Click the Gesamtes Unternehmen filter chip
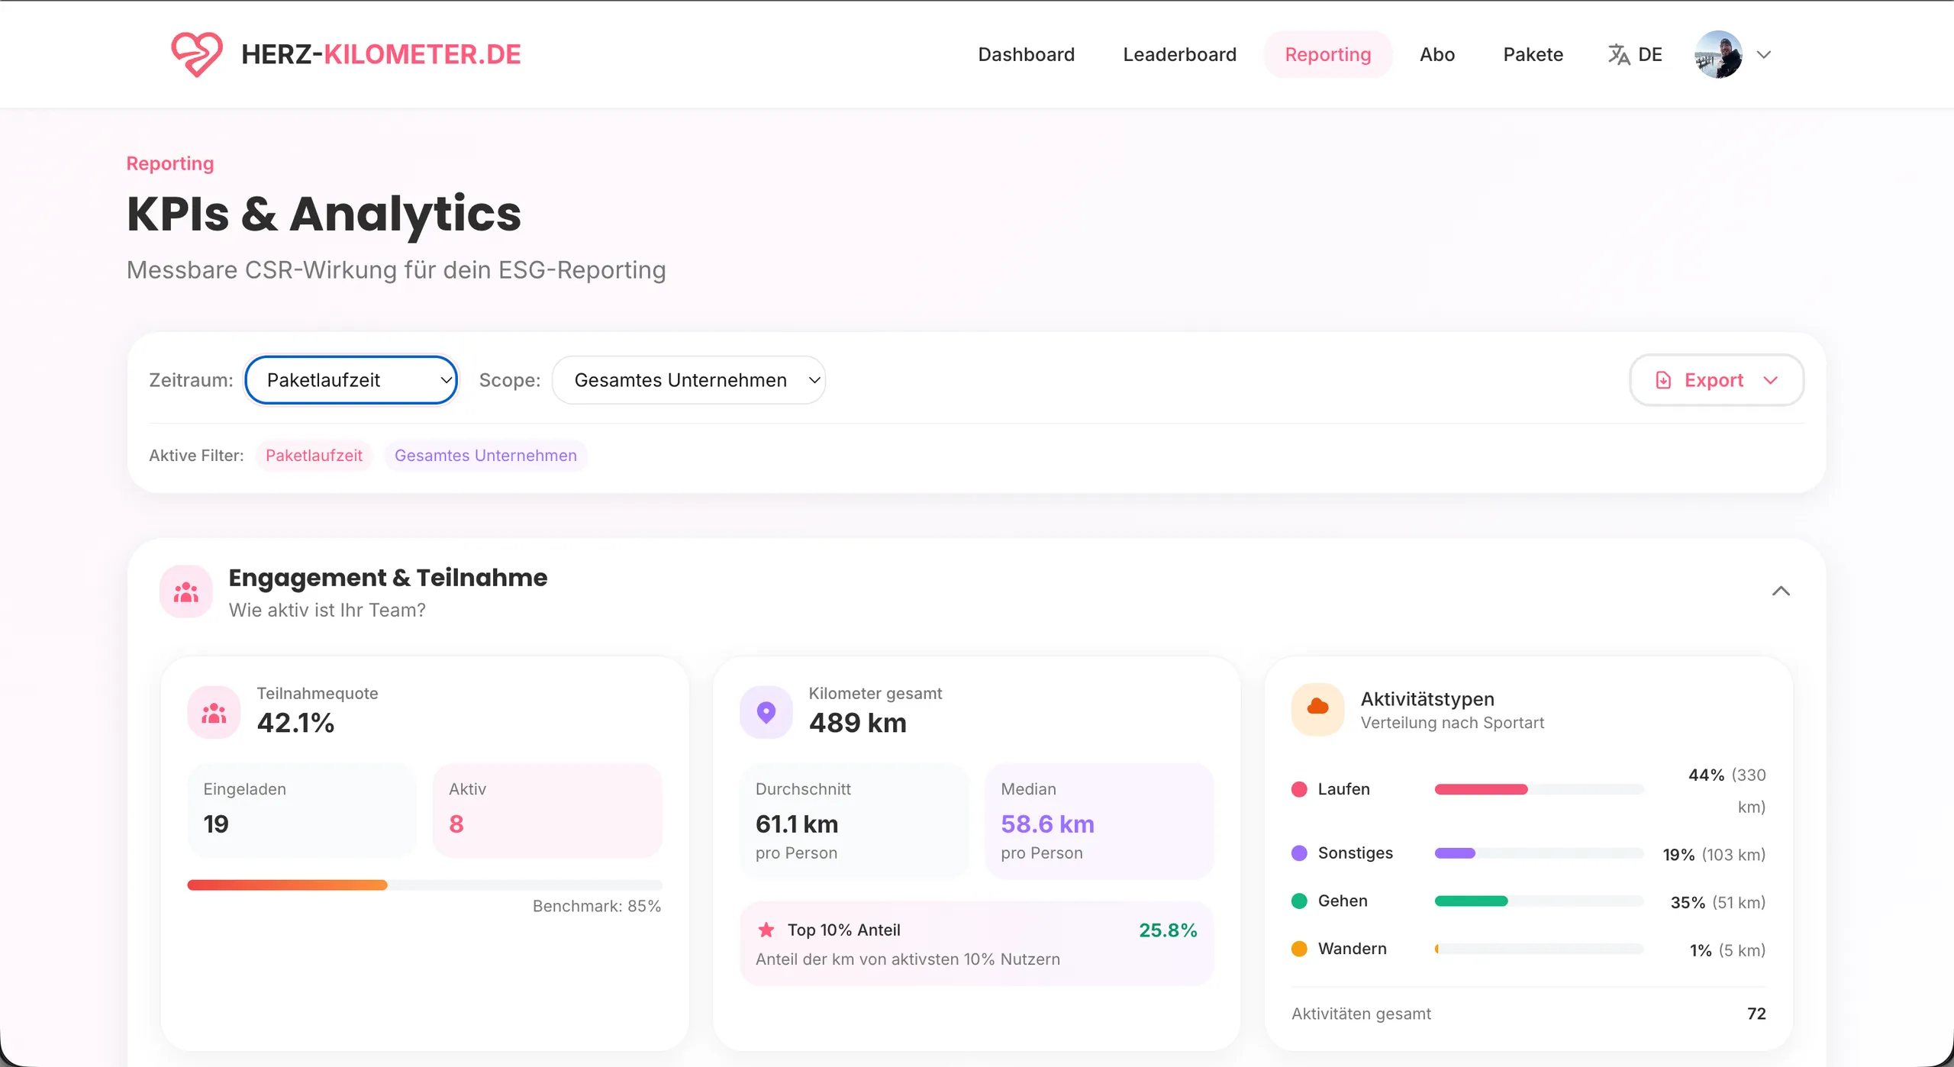The height and width of the screenshot is (1067, 1954). (x=485, y=455)
